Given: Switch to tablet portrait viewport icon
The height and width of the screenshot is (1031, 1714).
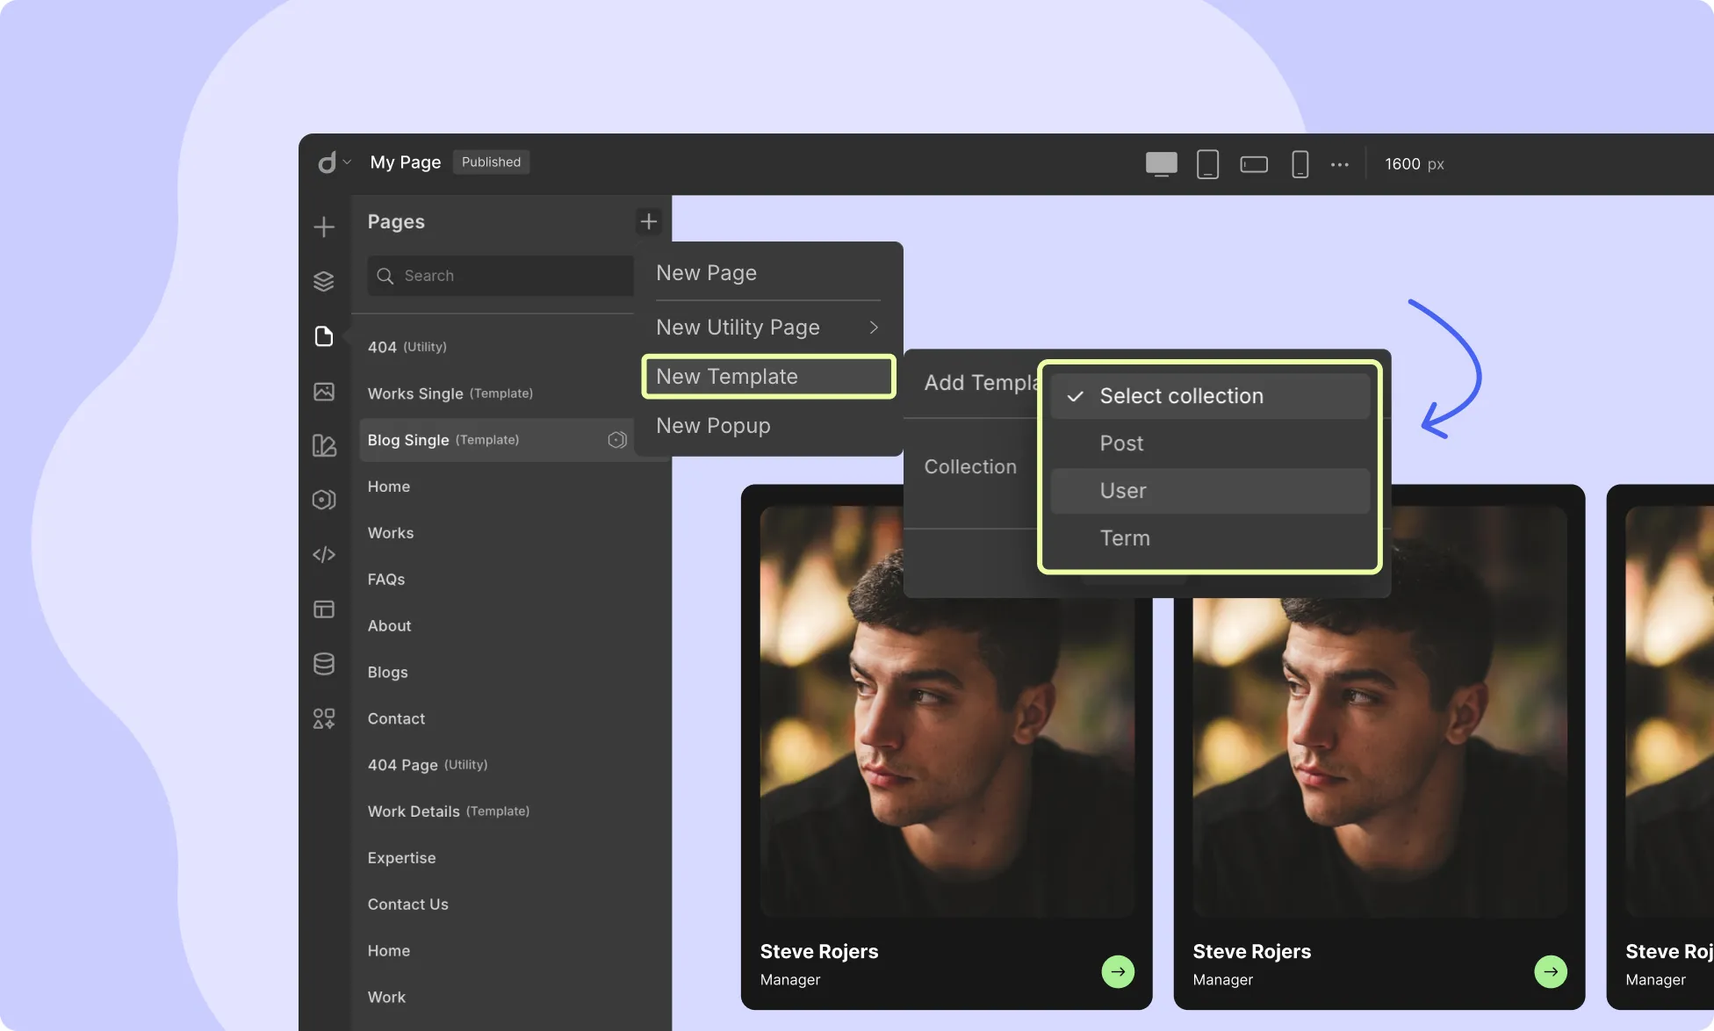Looking at the screenshot, I should (x=1207, y=164).
